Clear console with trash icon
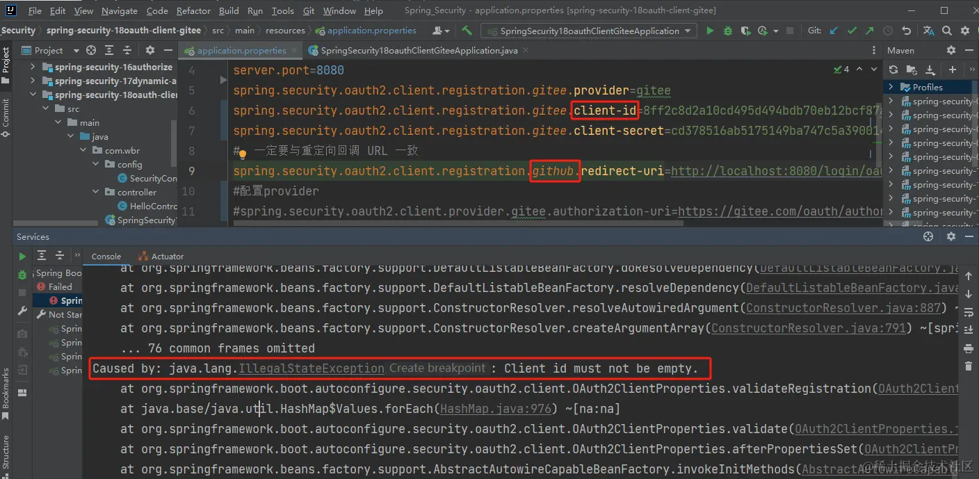 pyautogui.click(x=969, y=366)
